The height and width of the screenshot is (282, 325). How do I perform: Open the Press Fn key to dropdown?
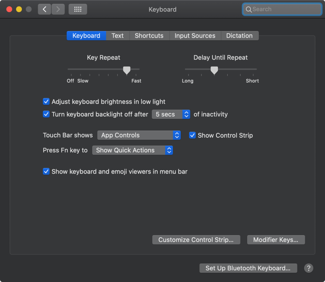tap(132, 150)
